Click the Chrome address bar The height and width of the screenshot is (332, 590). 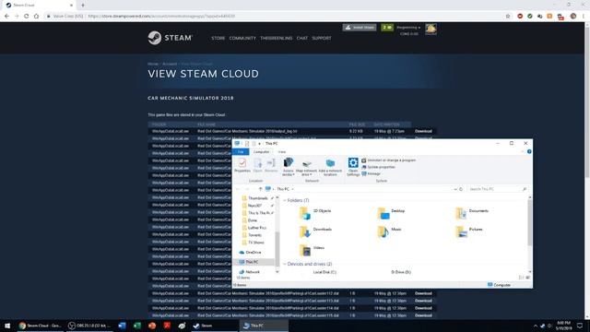[x=277, y=17]
